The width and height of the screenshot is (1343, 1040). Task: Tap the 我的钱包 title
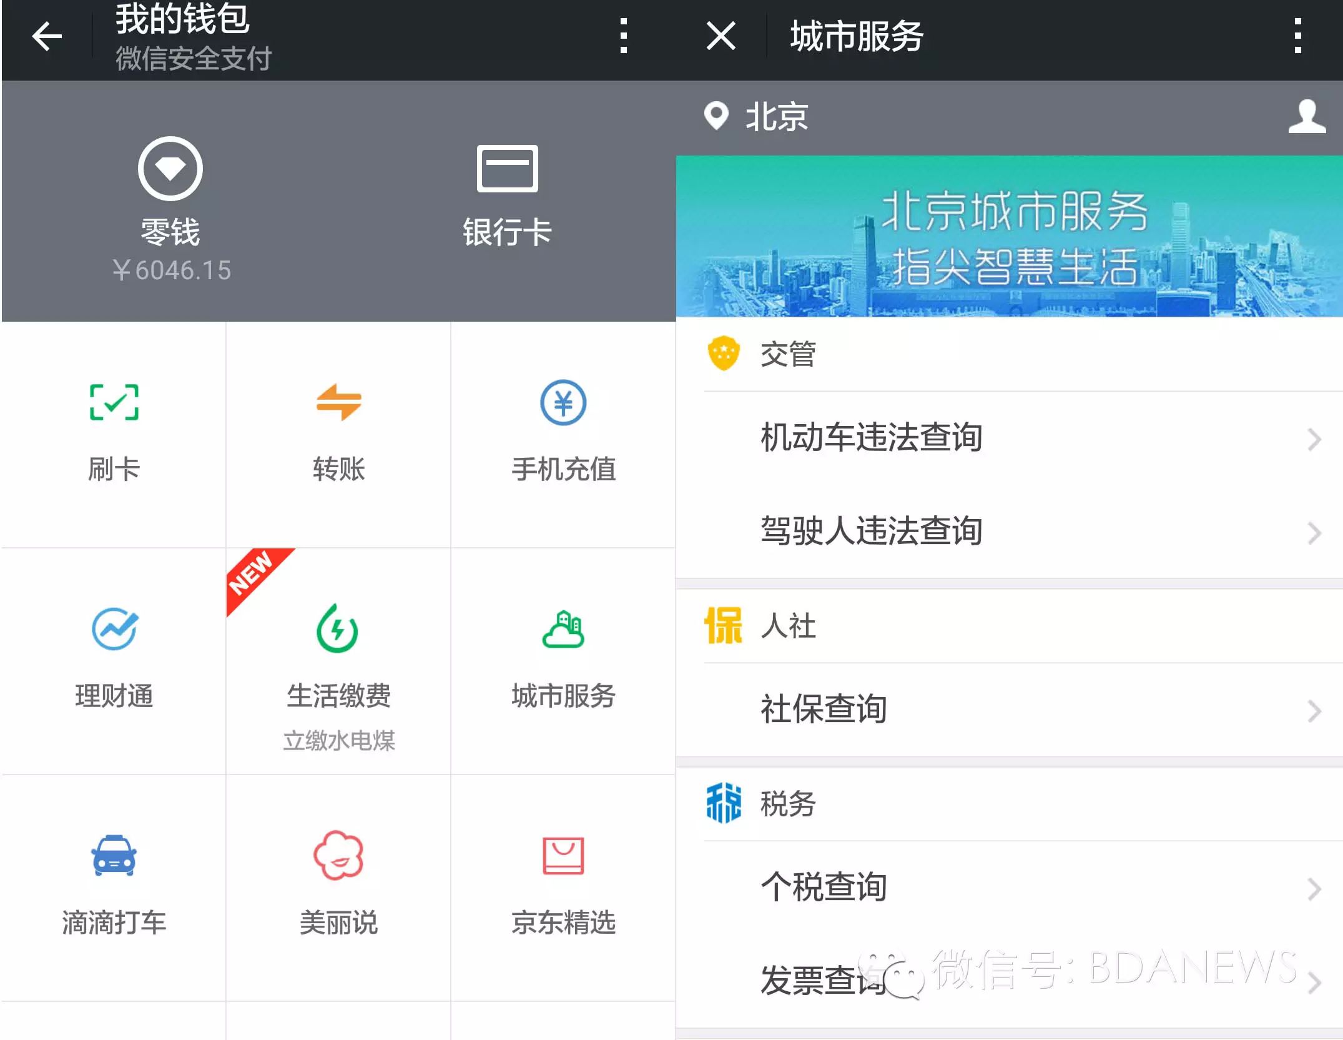[x=182, y=17]
